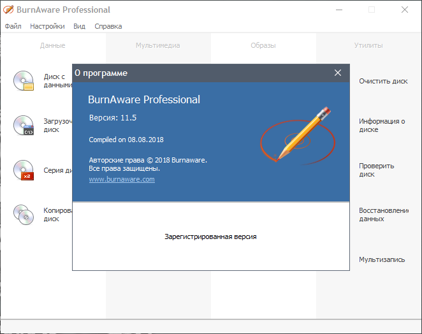This screenshot has height=334, width=422.
Task: Click Загрузочный диск label
Action: [58, 126]
